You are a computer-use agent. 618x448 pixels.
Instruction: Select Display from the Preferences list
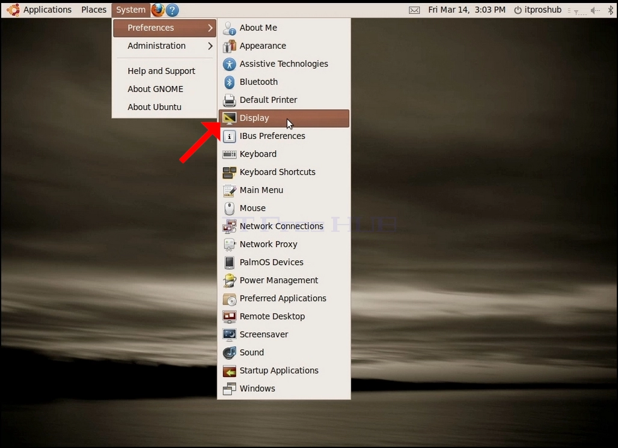(284, 118)
